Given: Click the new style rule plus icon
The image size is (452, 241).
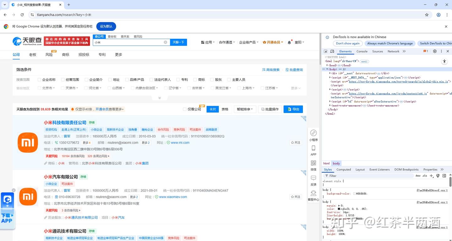Looking at the screenshot, I should click(432, 176).
